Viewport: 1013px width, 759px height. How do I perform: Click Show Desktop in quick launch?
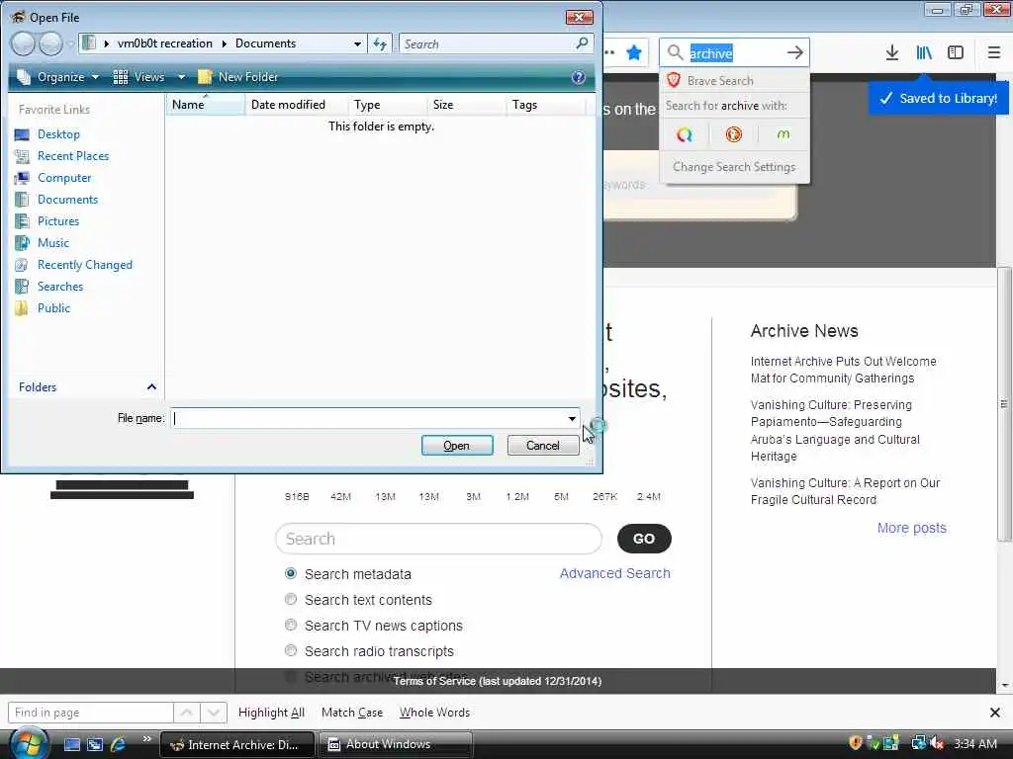coord(71,745)
